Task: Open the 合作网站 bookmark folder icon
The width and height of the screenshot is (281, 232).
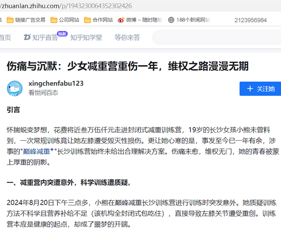Action: (x=87, y=20)
